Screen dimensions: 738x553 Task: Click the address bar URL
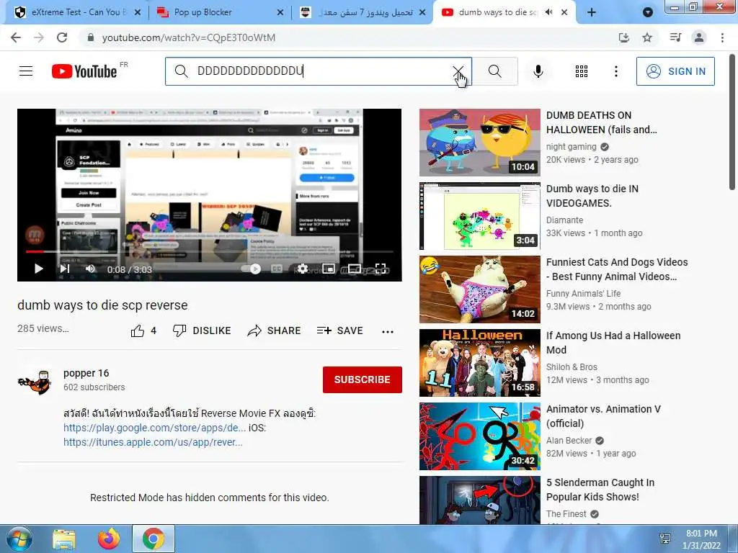188,37
